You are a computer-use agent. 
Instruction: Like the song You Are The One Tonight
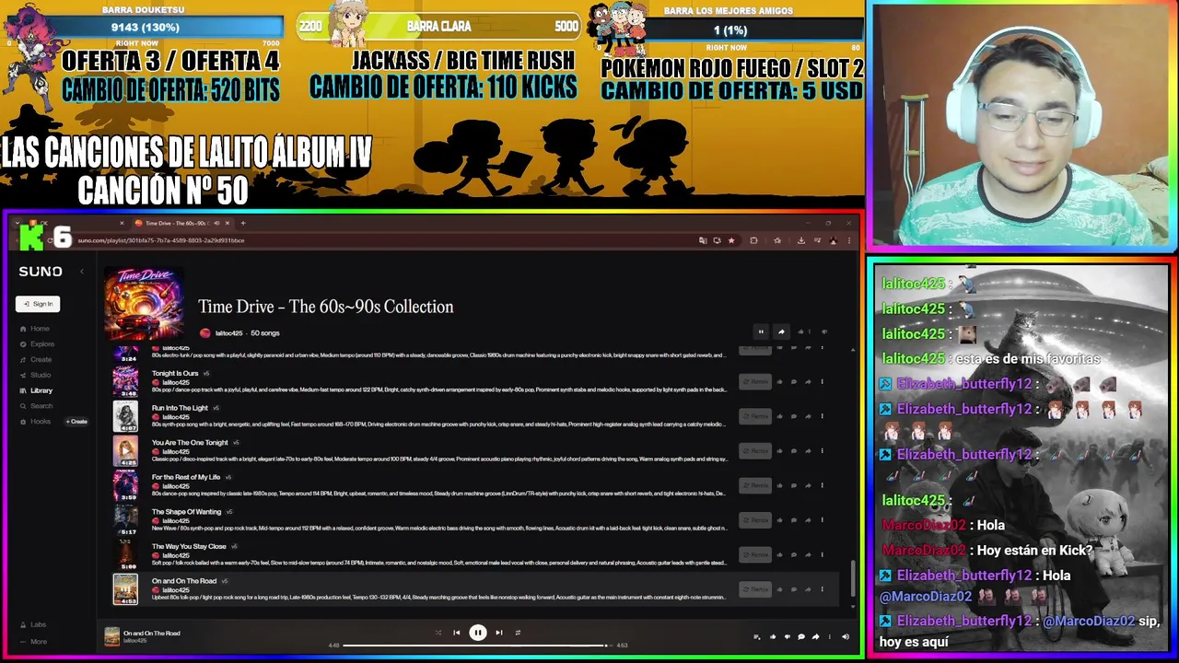[x=779, y=450]
